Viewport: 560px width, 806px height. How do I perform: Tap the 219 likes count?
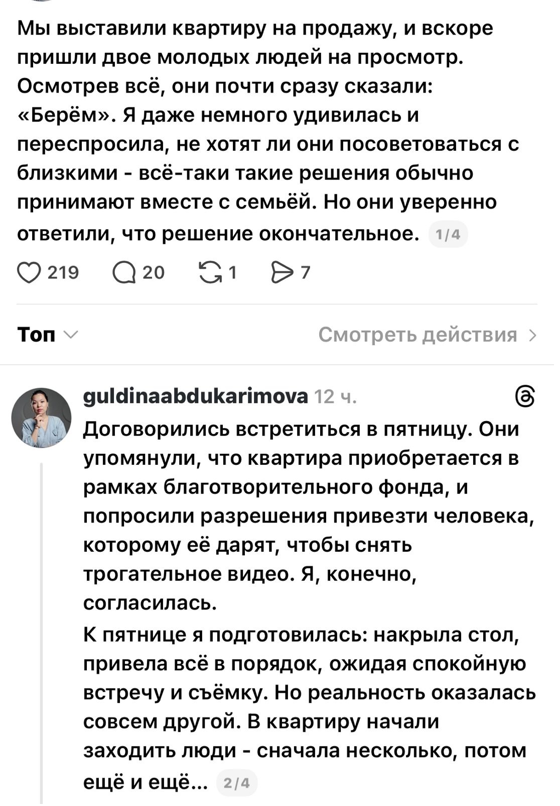63,272
